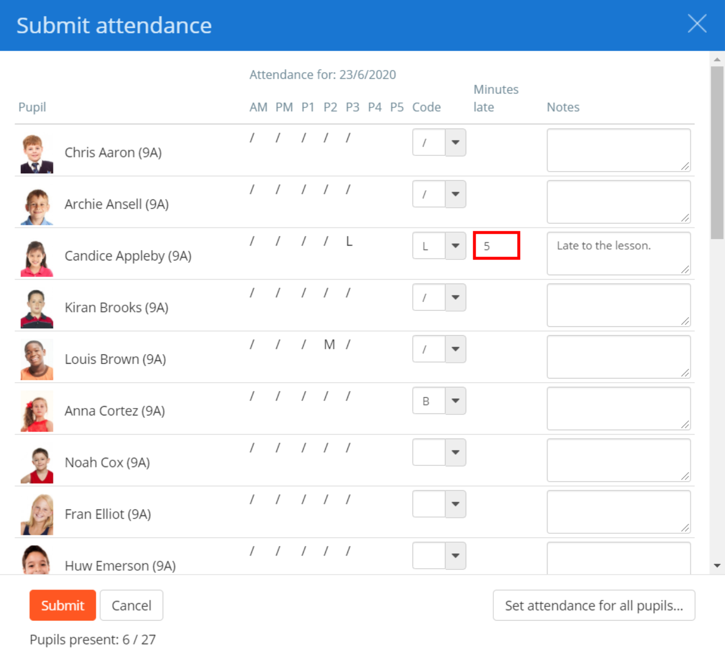Viewport: 725px width, 665px height.
Task: Open Anna Cortez's attendance code dropdown
Action: [454, 401]
